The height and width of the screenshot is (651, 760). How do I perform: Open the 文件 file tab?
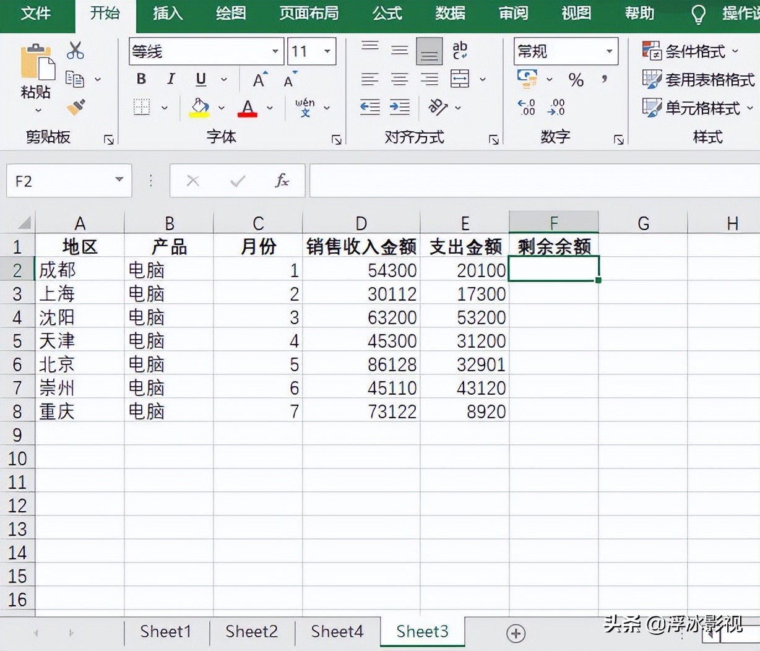tap(36, 13)
